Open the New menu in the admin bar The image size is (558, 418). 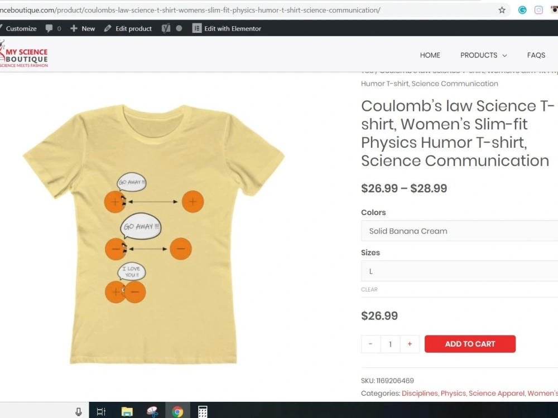[x=83, y=28]
